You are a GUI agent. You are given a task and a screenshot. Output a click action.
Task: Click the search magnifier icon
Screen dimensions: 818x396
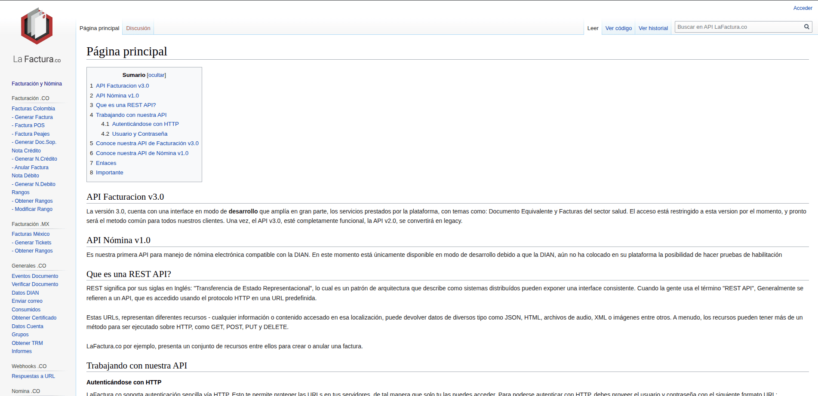[x=807, y=27]
